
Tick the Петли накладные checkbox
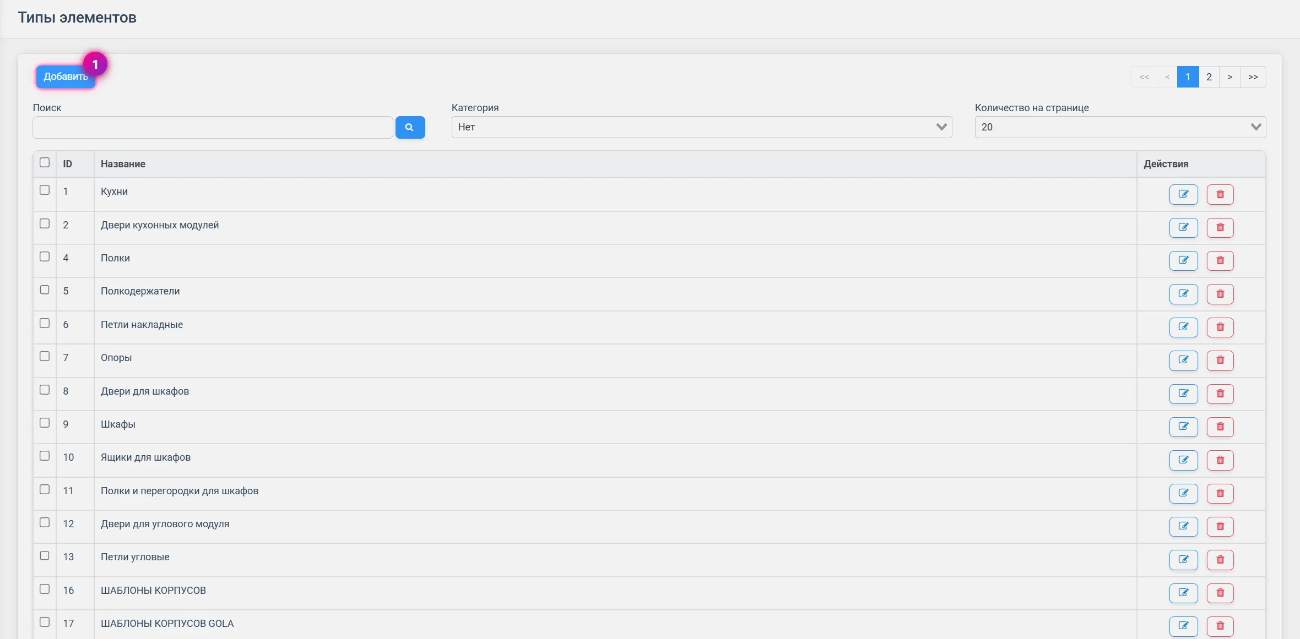[x=45, y=323]
